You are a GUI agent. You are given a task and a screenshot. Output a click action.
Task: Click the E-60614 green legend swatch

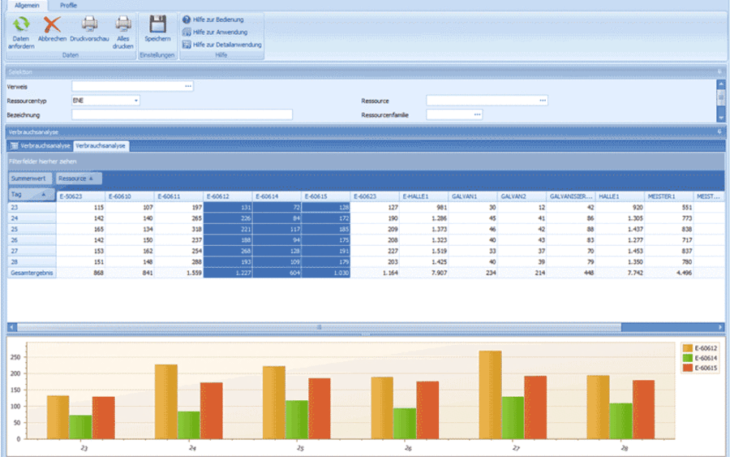(x=687, y=358)
